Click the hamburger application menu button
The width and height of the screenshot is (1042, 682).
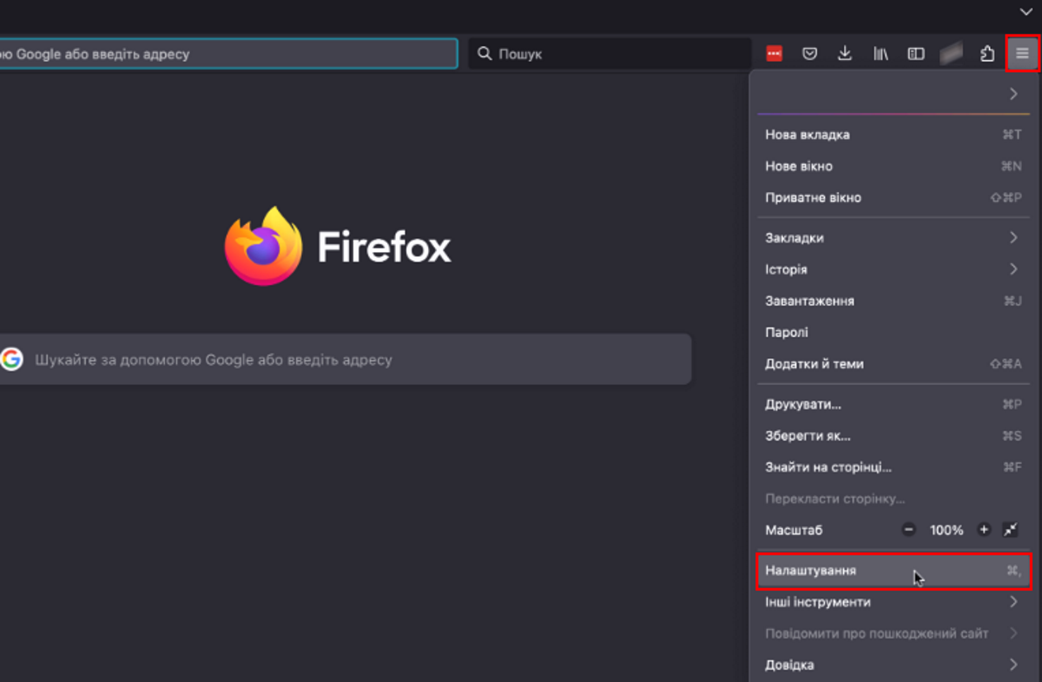pyautogui.click(x=1022, y=54)
